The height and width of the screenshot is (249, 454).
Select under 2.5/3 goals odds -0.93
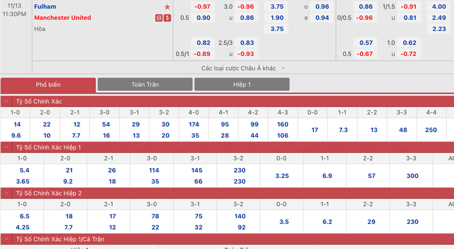point(246,54)
